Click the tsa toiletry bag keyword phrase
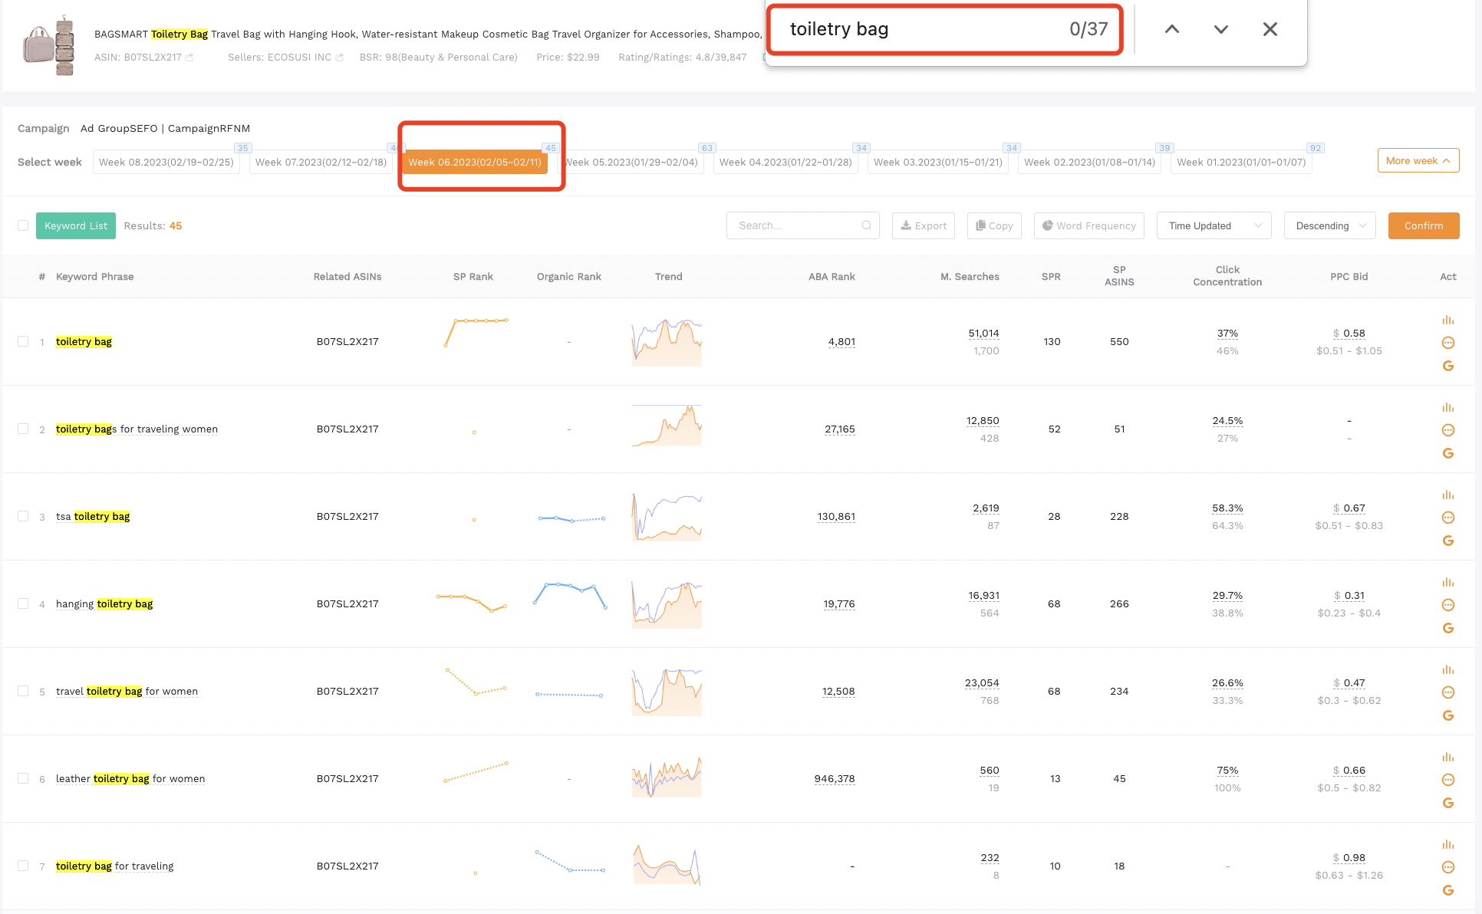Screen dimensions: 1482x914 (x=93, y=516)
